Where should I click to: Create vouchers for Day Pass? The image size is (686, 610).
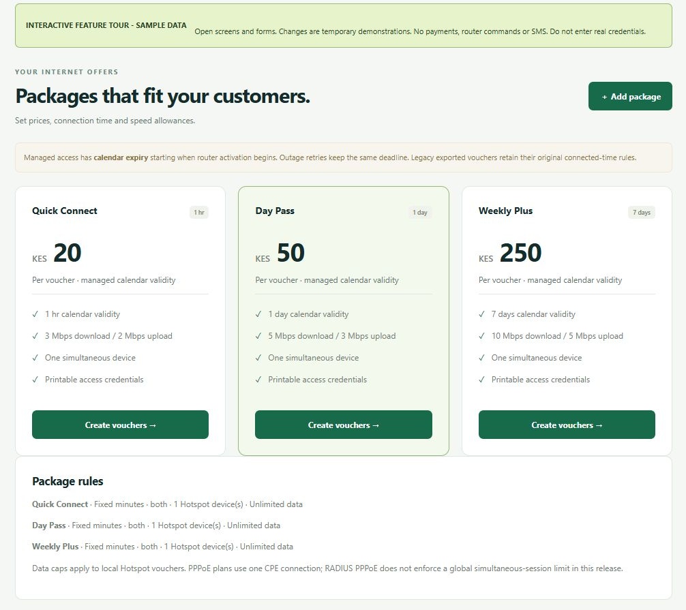[x=344, y=425]
